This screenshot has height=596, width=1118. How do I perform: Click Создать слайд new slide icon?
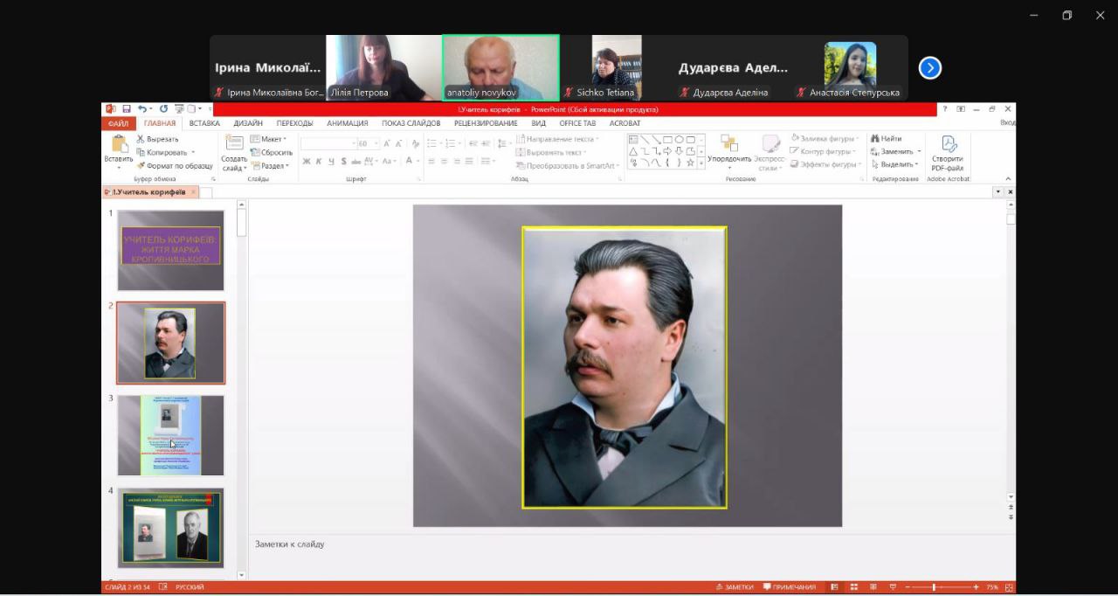click(x=234, y=143)
